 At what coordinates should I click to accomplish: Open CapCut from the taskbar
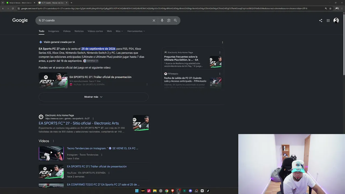point(202,191)
